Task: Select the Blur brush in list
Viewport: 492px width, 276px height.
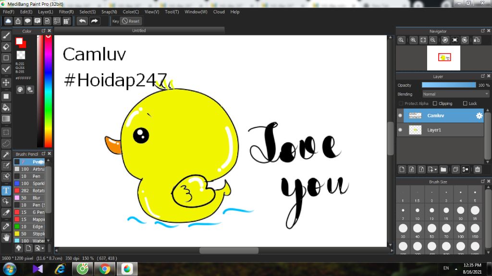Action: (x=29, y=198)
